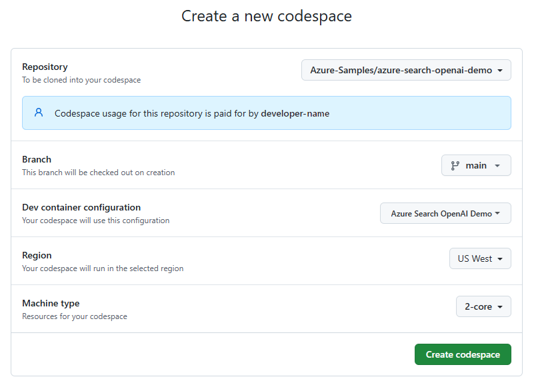Image resolution: width=534 pixels, height=387 pixels.
Task: Open the Azure-Samples/azure-search-openai-demo repository picker
Action: tap(406, 70)
